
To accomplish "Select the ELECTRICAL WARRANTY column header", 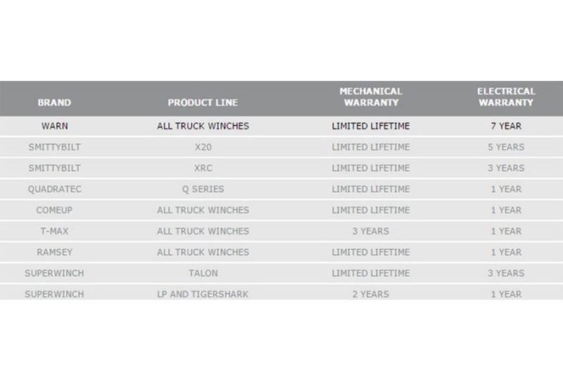I will (x=506, y=97).
